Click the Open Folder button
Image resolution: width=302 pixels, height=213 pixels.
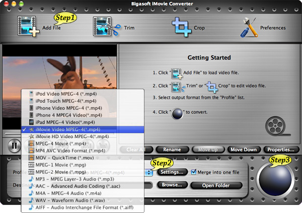(x=216, y=185)
